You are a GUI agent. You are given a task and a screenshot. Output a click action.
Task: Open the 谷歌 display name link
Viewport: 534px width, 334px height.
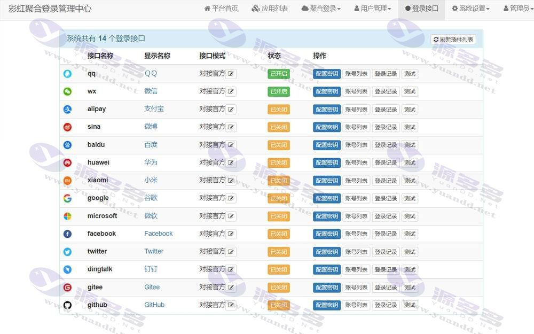(151, 198)
